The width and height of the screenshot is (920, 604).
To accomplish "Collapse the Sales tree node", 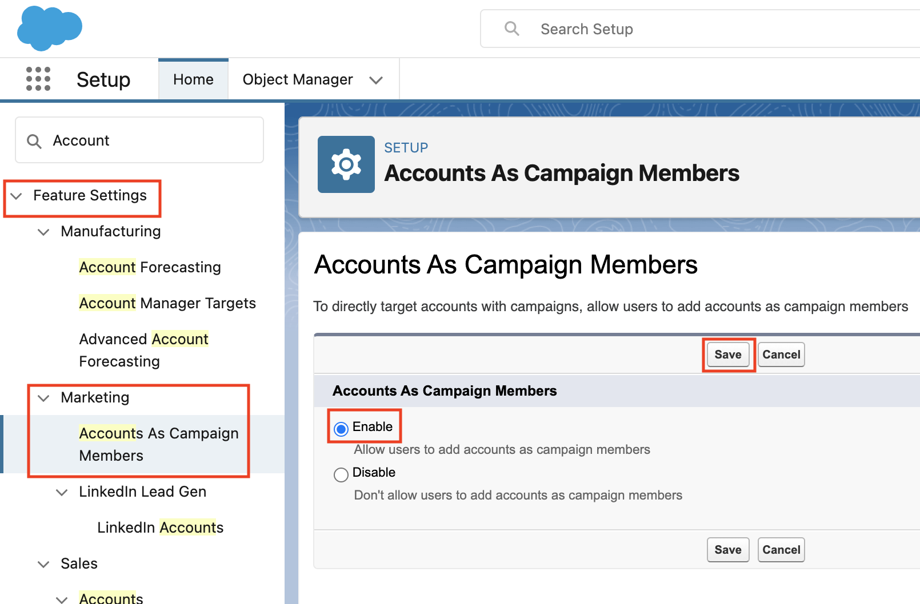I will coord(43,564).
